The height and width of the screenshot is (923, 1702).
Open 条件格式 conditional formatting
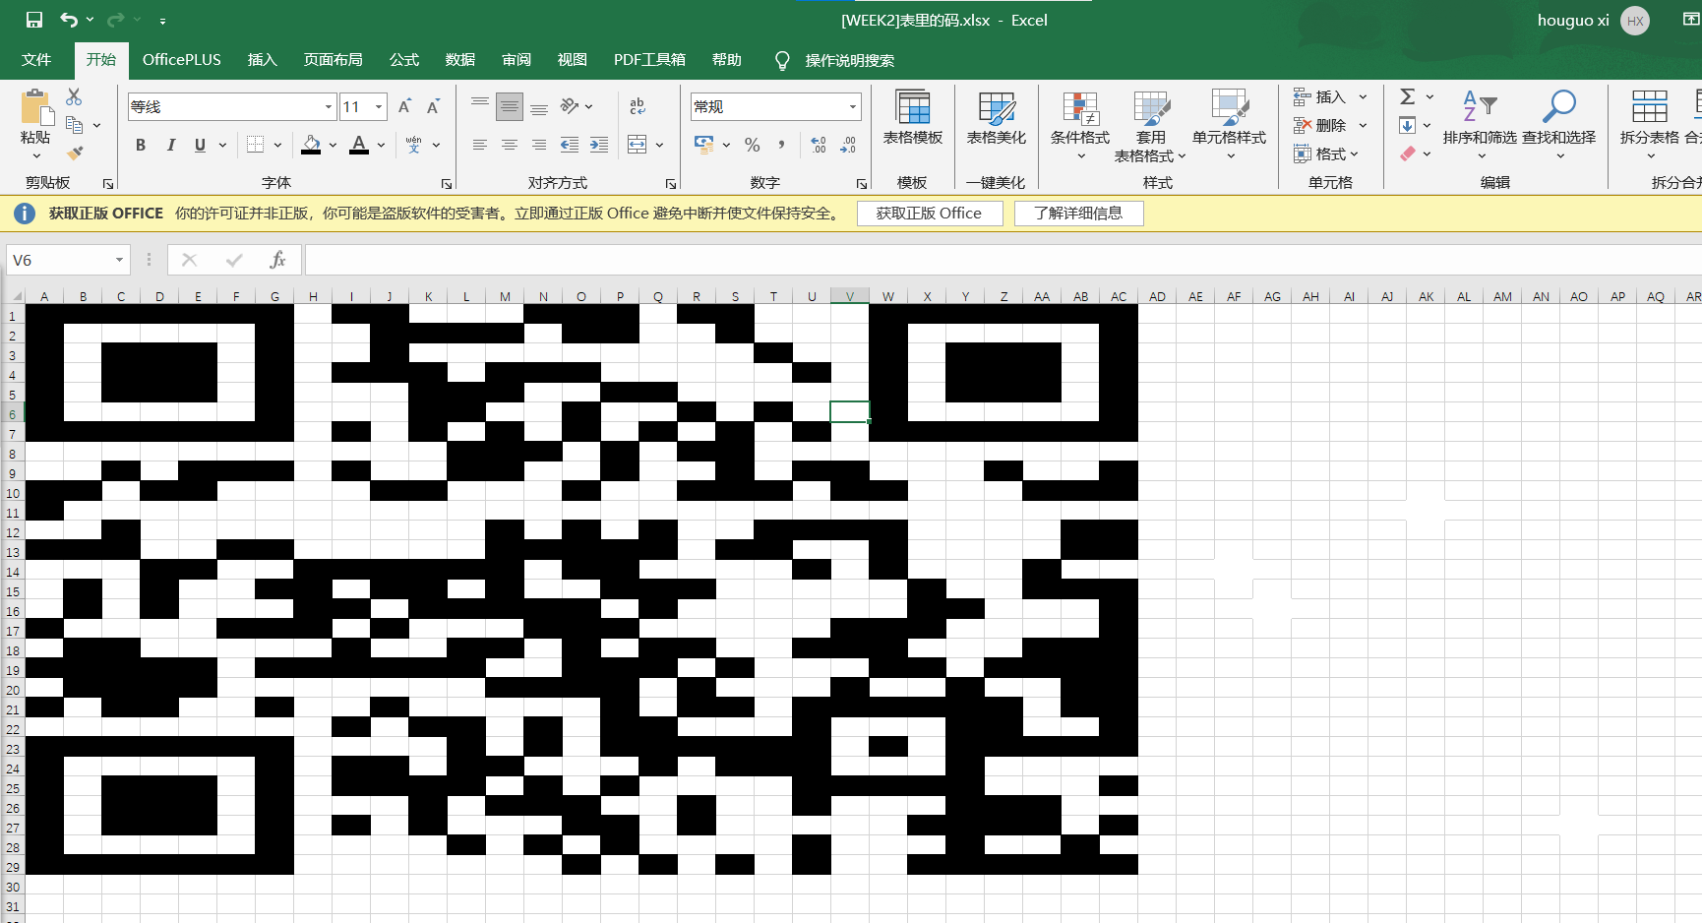[1079, 126]
